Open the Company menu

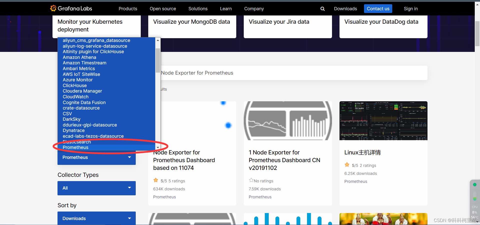click(254, 9)
